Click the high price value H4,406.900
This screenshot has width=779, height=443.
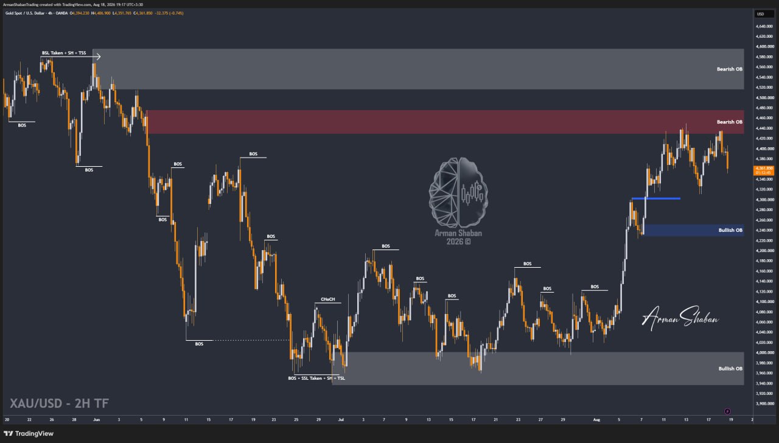(x=100, y=13)
